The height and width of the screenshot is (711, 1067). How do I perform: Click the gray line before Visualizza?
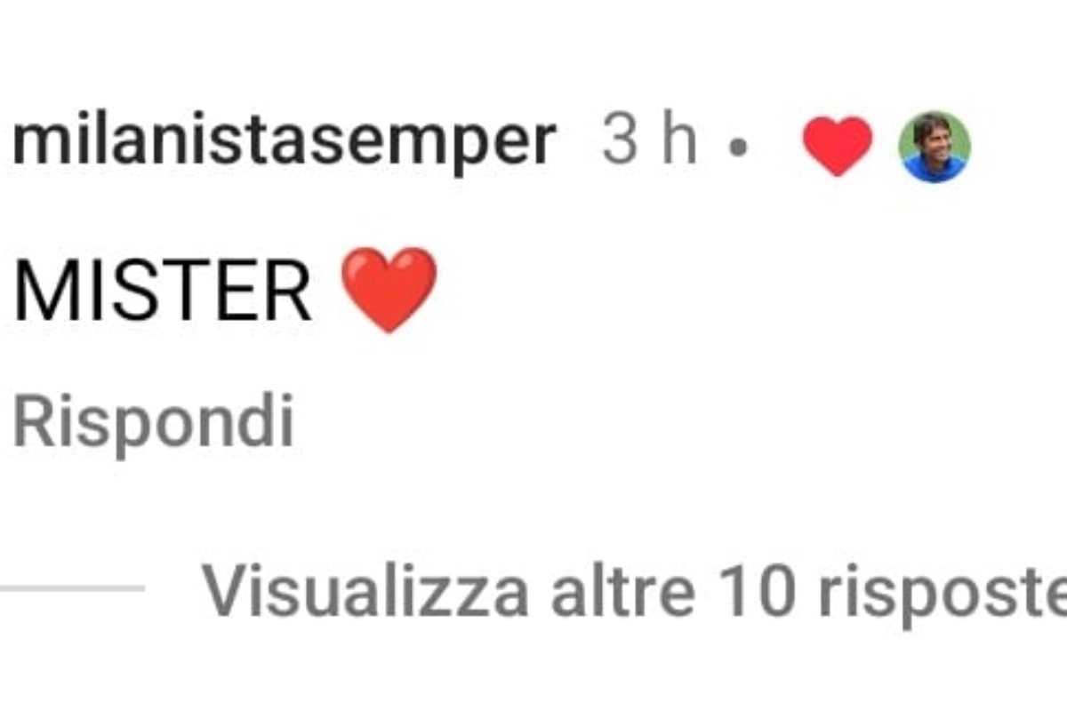[x=72, y=587]
